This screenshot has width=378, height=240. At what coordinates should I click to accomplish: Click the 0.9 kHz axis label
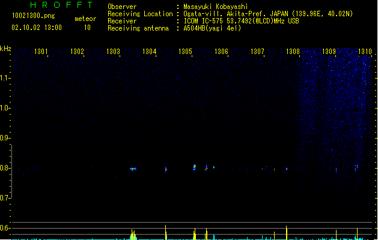point(5,138)
